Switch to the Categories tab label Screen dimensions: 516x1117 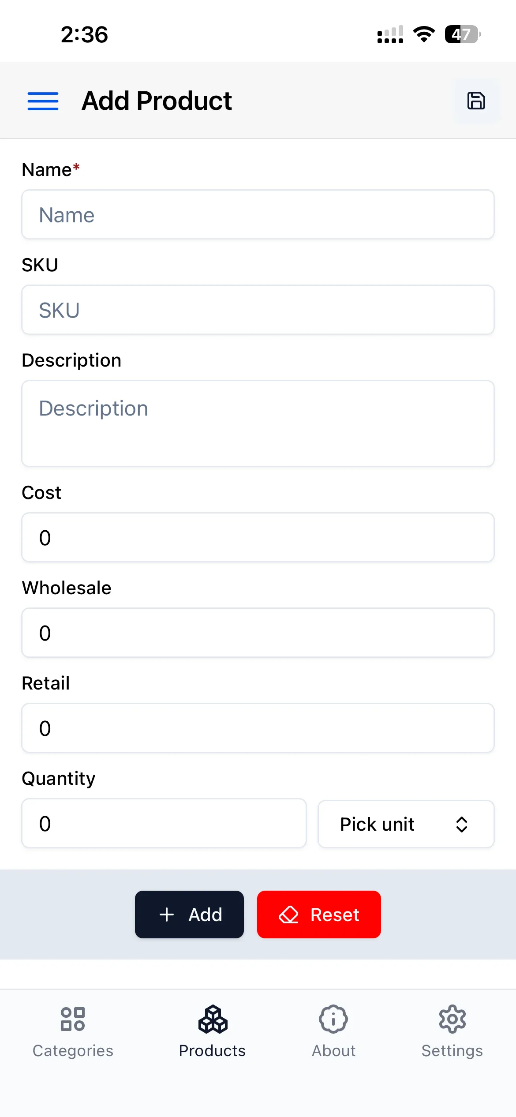(x=73, y=1051)
